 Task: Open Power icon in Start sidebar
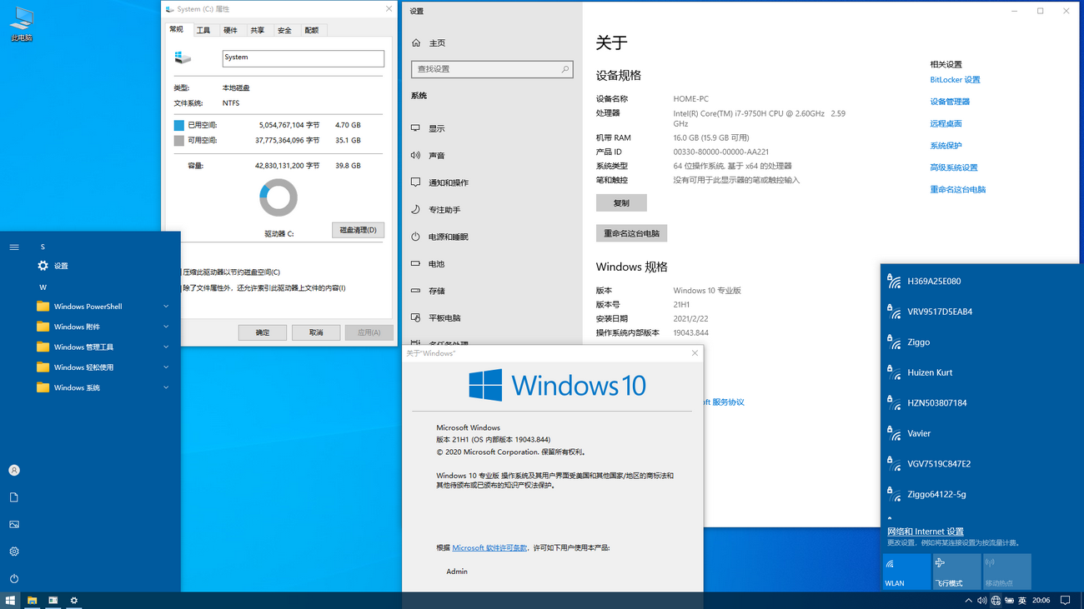[x=14, y=578]
